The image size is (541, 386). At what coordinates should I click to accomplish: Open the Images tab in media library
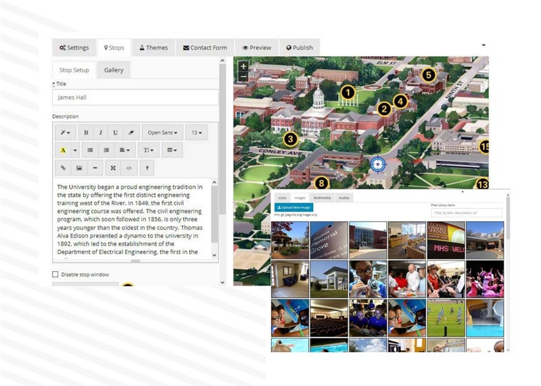pyautogui.click(x=300, y=197)
